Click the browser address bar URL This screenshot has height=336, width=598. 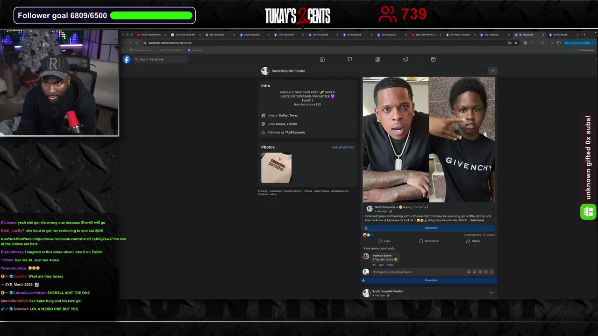[x=170, y=43]
